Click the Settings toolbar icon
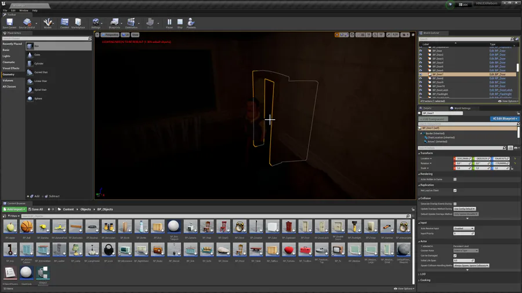Viewport: 522px width, 293px height. coord(96,23)
